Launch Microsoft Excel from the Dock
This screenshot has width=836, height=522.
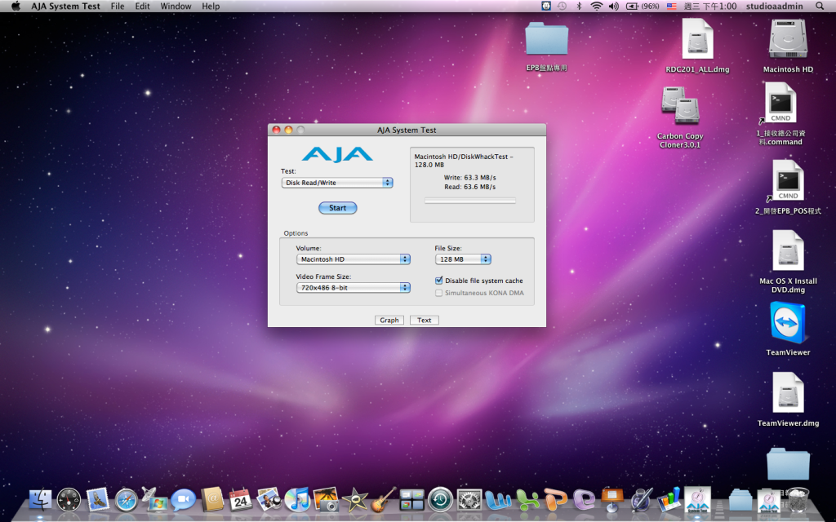[x=527, y=500]
